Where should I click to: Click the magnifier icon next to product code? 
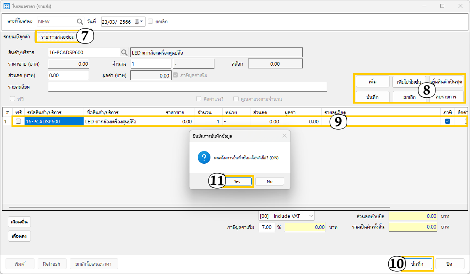124,53
